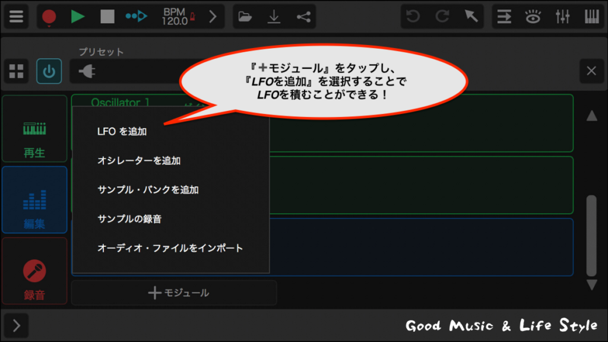Play the project with the green play button

78,17
